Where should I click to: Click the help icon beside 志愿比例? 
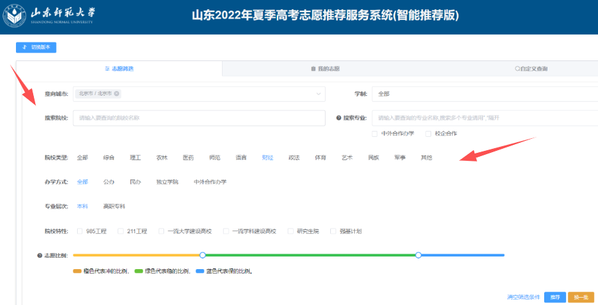point(40,255)
